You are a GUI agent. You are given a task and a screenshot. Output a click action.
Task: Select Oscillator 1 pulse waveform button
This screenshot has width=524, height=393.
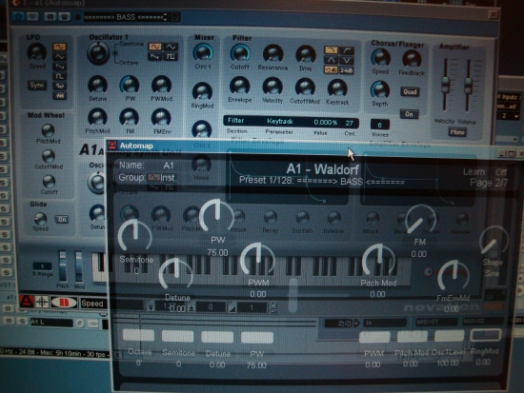[171, 57]
